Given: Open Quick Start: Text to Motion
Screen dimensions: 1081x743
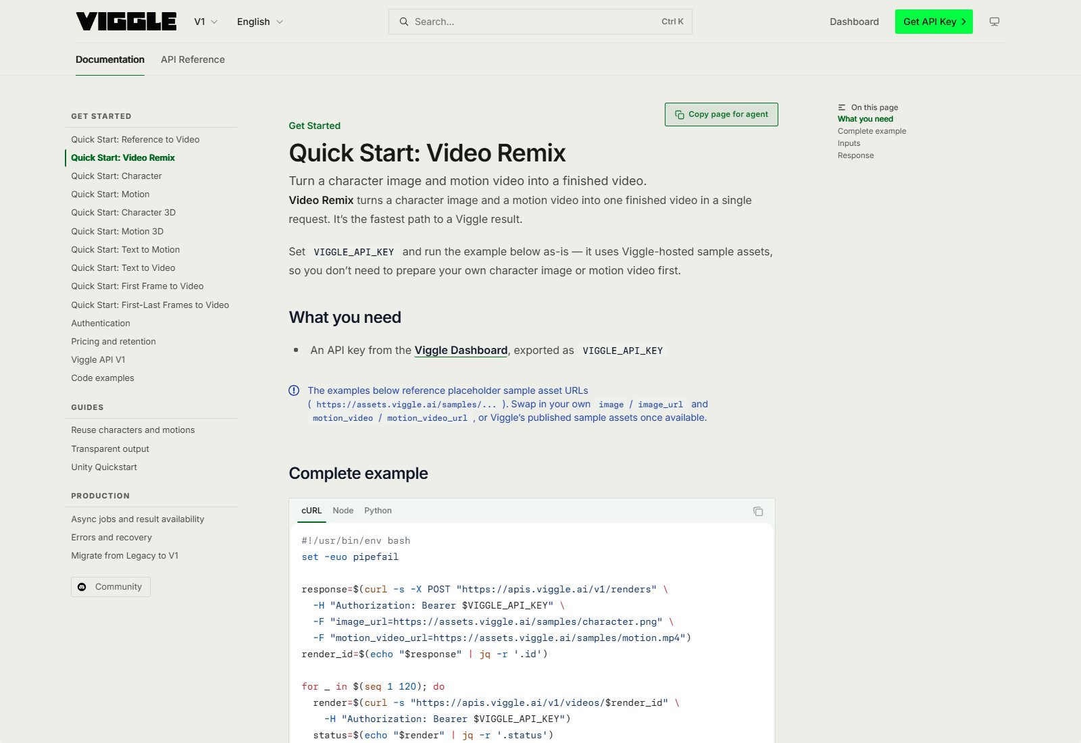Looking at the screenshot, I should pyautogui.click(x=125, y=249).
